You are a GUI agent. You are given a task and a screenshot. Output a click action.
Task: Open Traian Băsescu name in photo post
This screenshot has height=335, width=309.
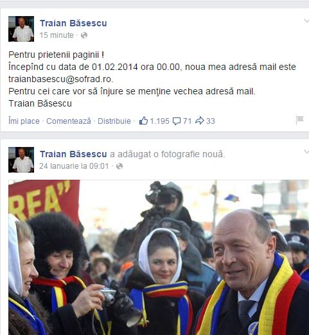(73, 154)
